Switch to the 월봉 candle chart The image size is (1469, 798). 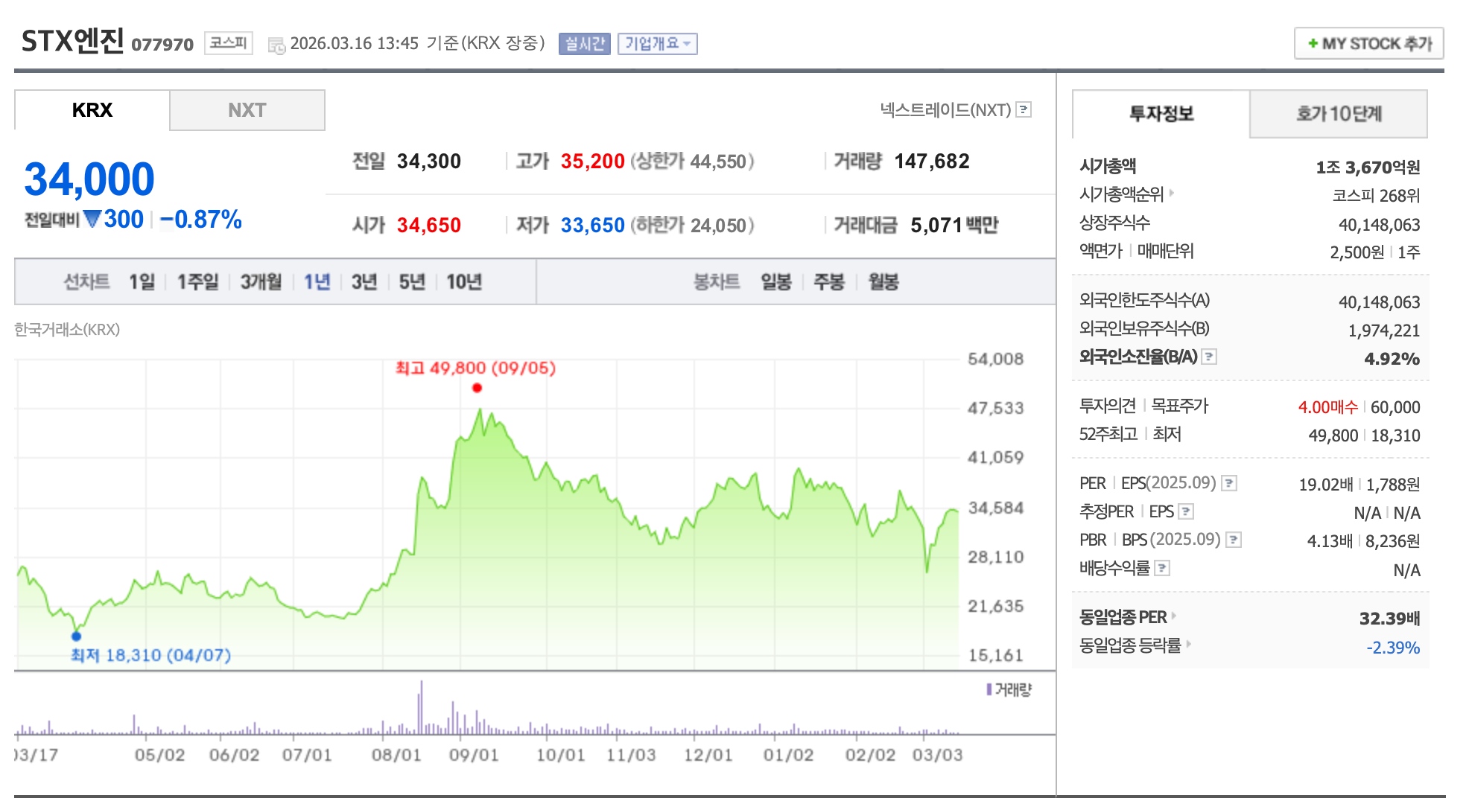click(883, 281)
